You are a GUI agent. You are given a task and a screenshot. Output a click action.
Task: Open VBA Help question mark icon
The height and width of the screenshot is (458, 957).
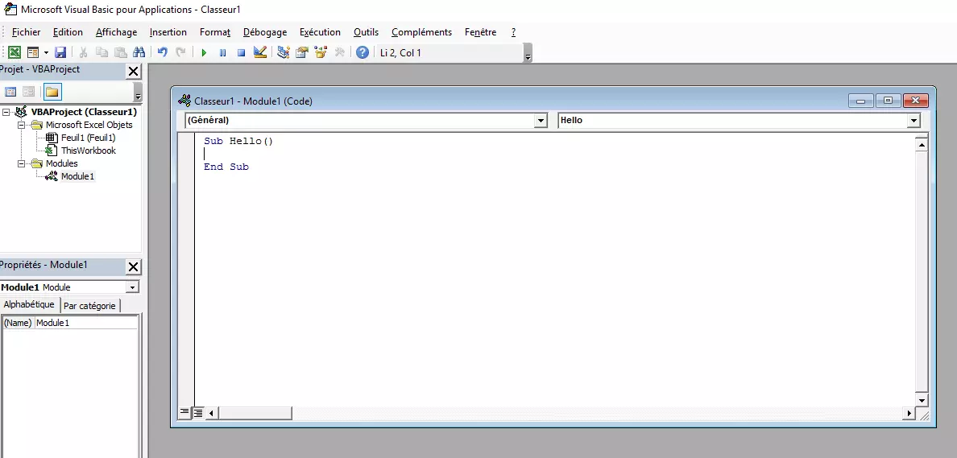pyautogui.click(x=362, y=52)
